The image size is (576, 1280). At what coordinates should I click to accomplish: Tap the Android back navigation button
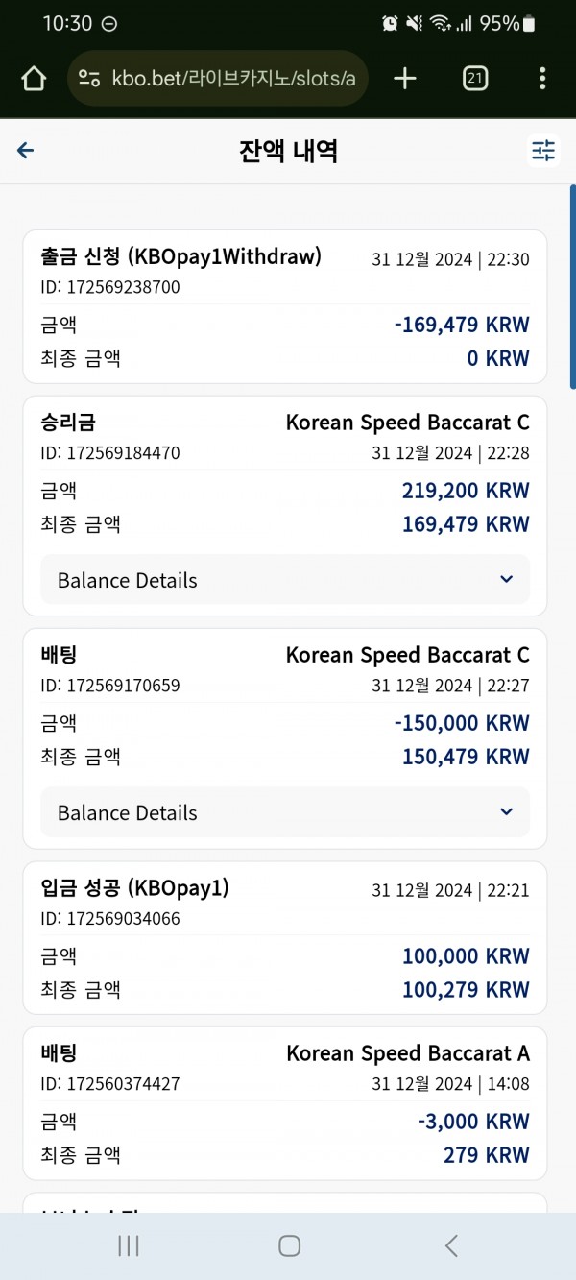pos(450,1245)
